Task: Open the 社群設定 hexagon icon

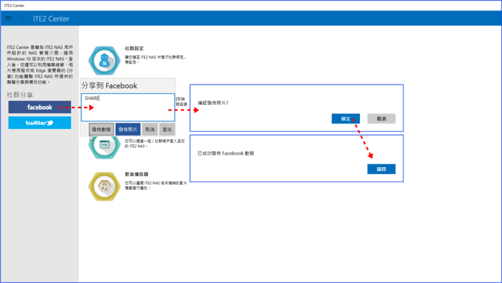Action: coord(104,60)
